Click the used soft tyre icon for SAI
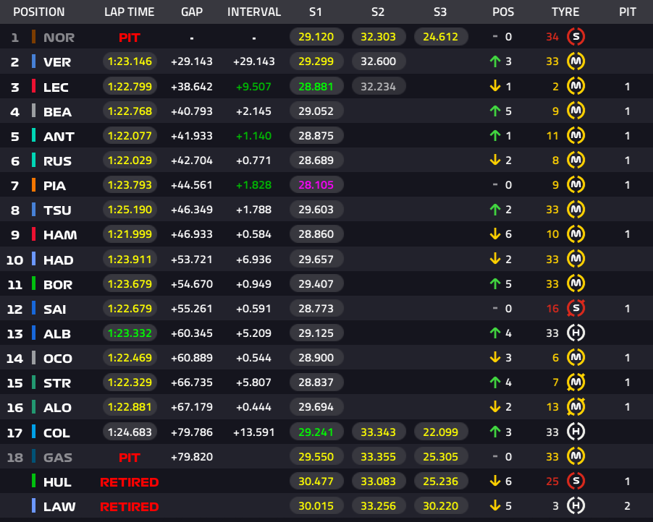653x522 pixels. (x=576, y=308)
